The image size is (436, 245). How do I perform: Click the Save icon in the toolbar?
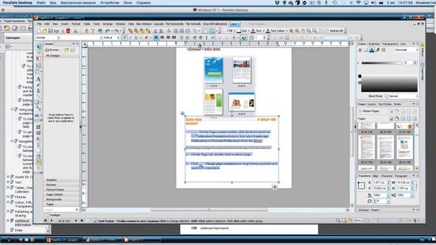coord(50,31)
